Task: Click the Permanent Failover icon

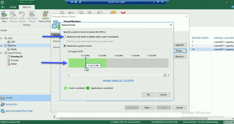Action: point(32,14)
